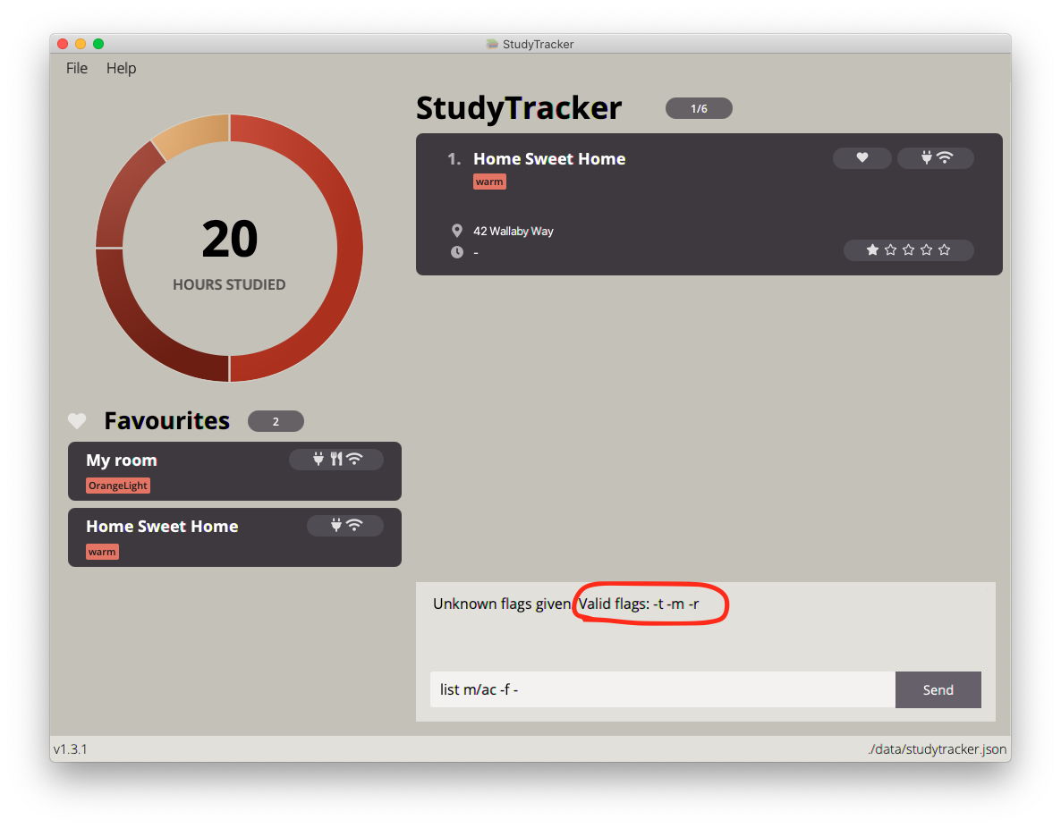The image size is (1061, 828).
Task: Select Home Sweet Home title in Favourites list
Action: tap(162, 527)
